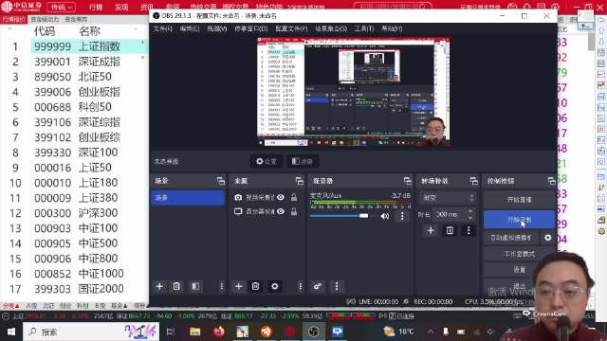This screenshot has height=341, width=607.
Task: Start the virtual camera button
Action: [511, 238]
